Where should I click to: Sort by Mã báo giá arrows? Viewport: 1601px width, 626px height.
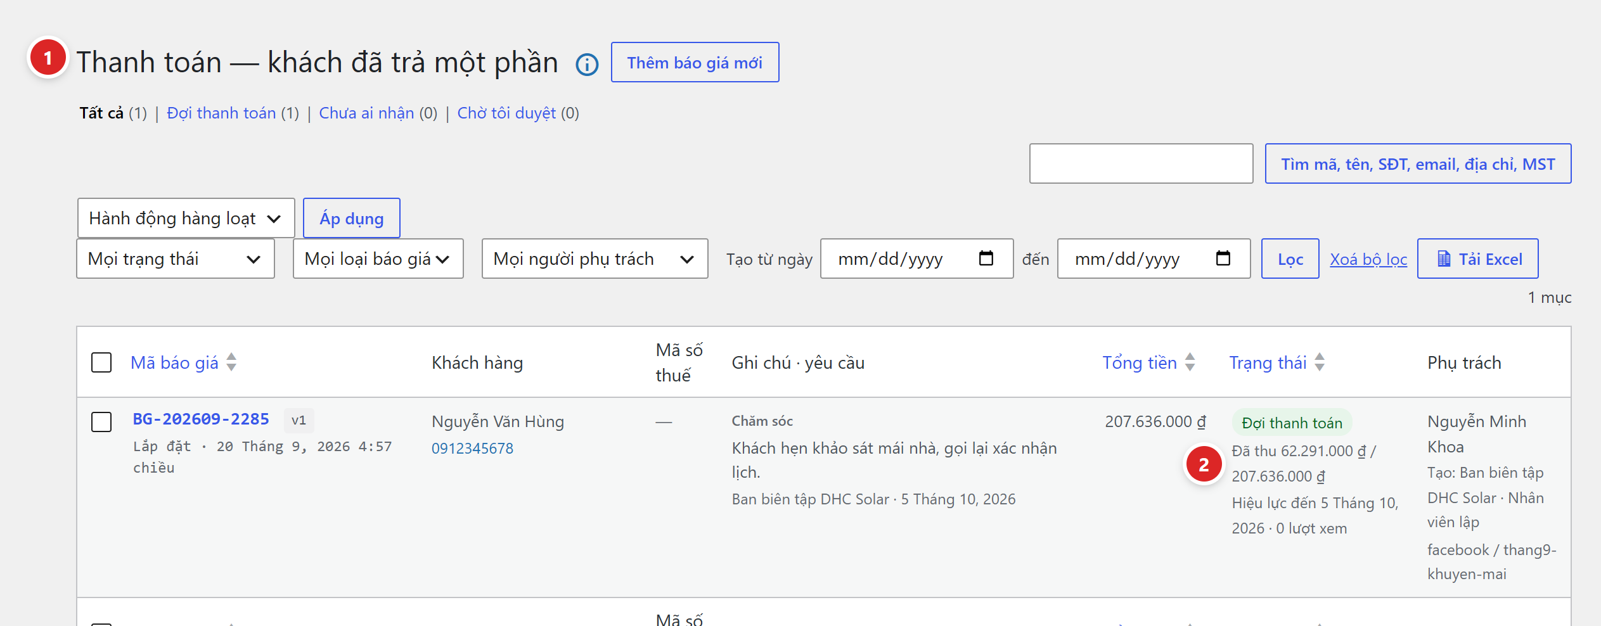pyautogui.click(x=231, y=362)
